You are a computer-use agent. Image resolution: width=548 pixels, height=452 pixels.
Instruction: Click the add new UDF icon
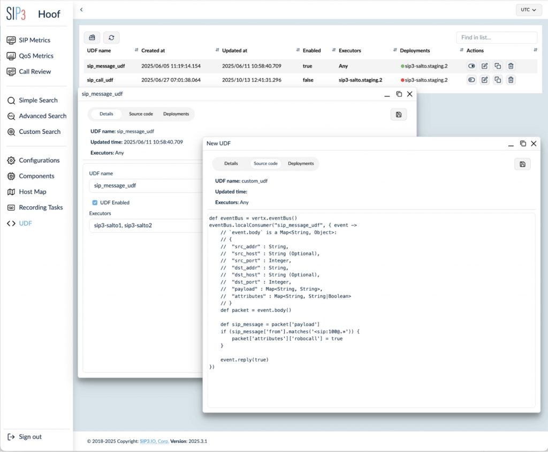(92, 37)
